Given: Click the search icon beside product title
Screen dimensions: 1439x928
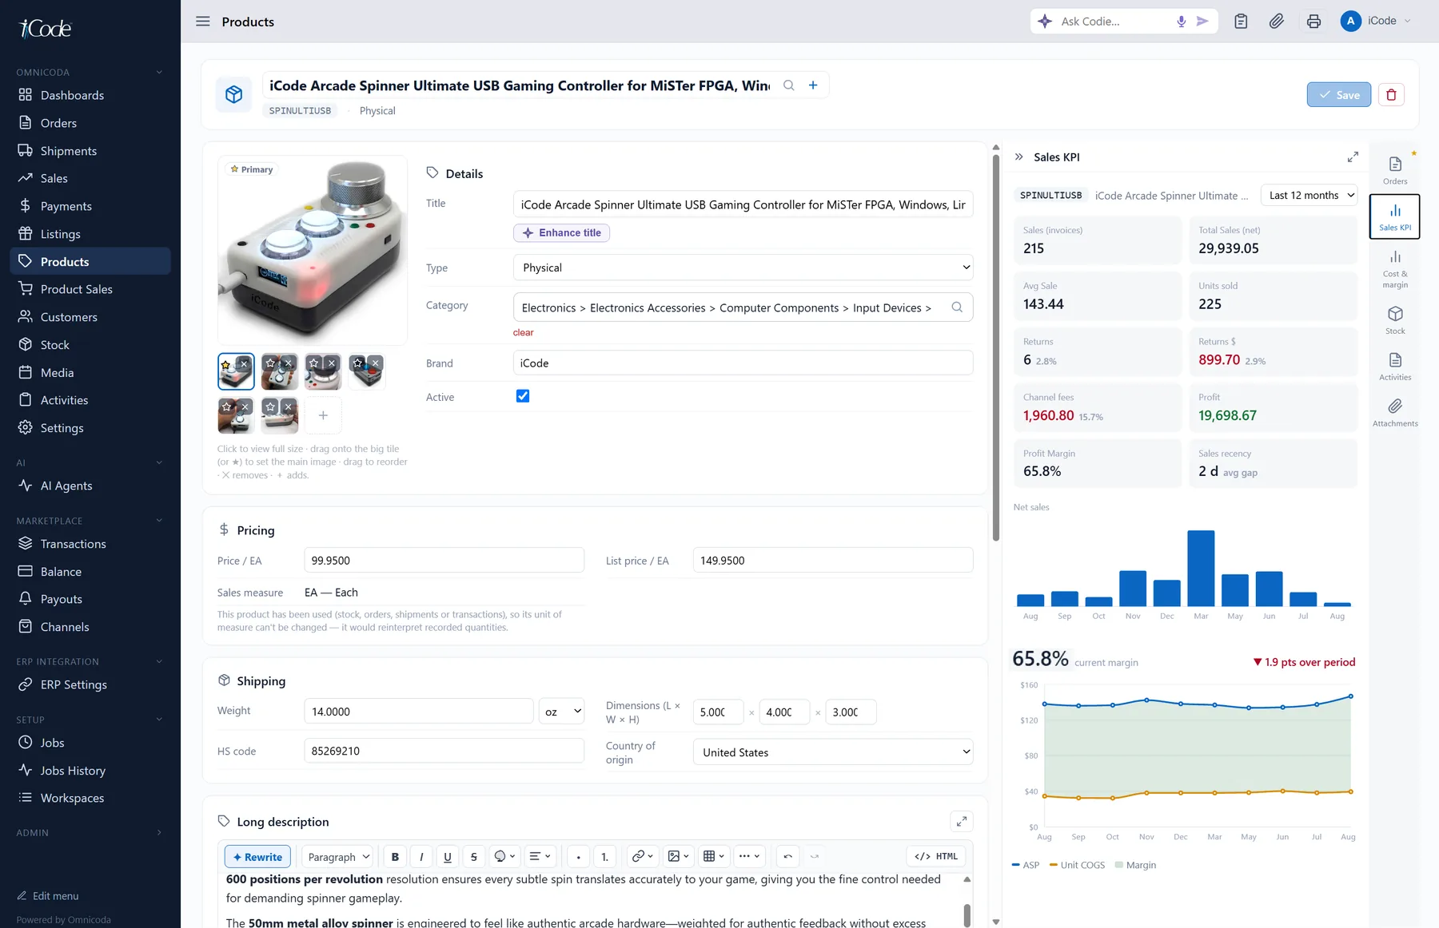Looking at the screenshot, I should (788, 85).
